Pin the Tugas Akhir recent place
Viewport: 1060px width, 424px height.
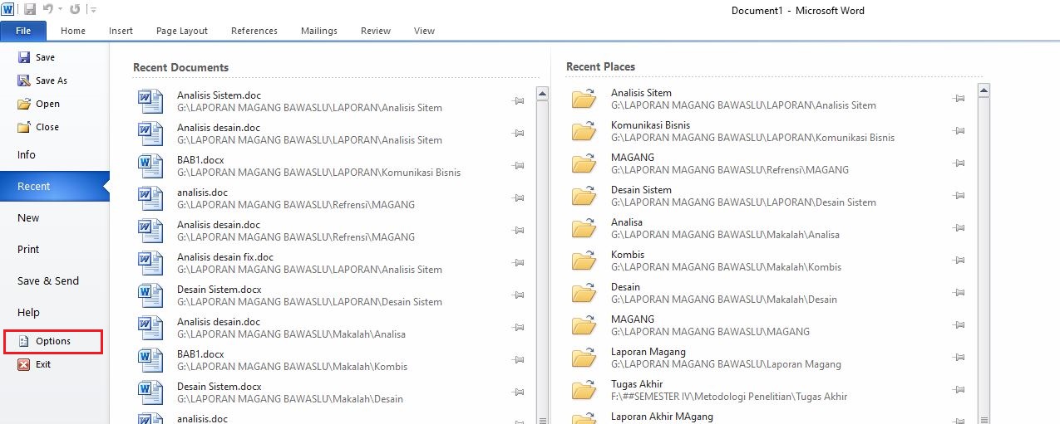959,390
